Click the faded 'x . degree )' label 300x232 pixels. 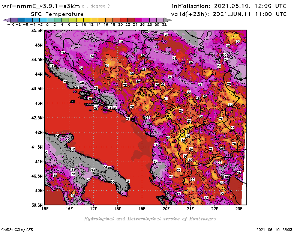pyautogui.click(x=96, y=6)
